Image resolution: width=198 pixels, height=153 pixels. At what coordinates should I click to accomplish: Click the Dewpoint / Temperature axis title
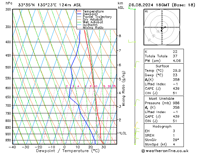tap(68, 151)
